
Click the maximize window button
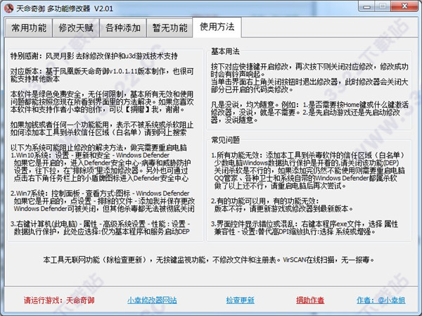pos(383,7)
